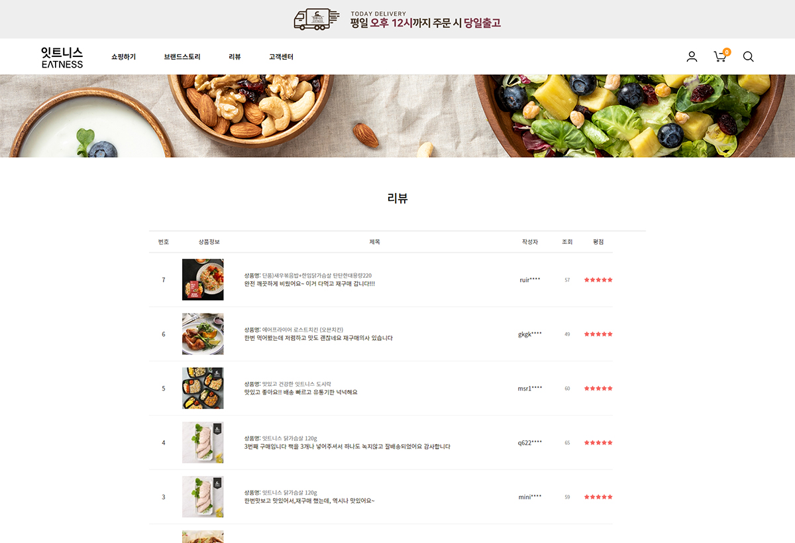Click the delivery truck icon in top banner
The image size is (795, 543).
pos(316,19)
